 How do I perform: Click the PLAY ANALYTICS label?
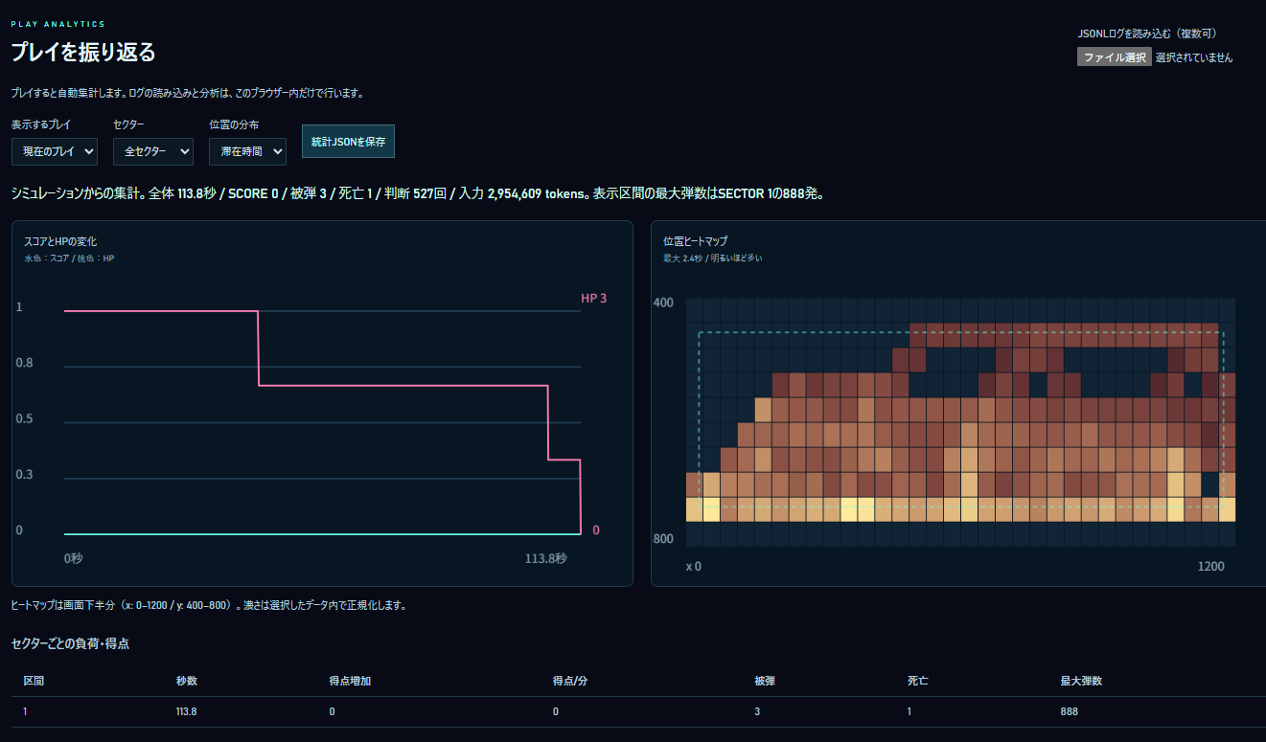(x=58, y=24)
